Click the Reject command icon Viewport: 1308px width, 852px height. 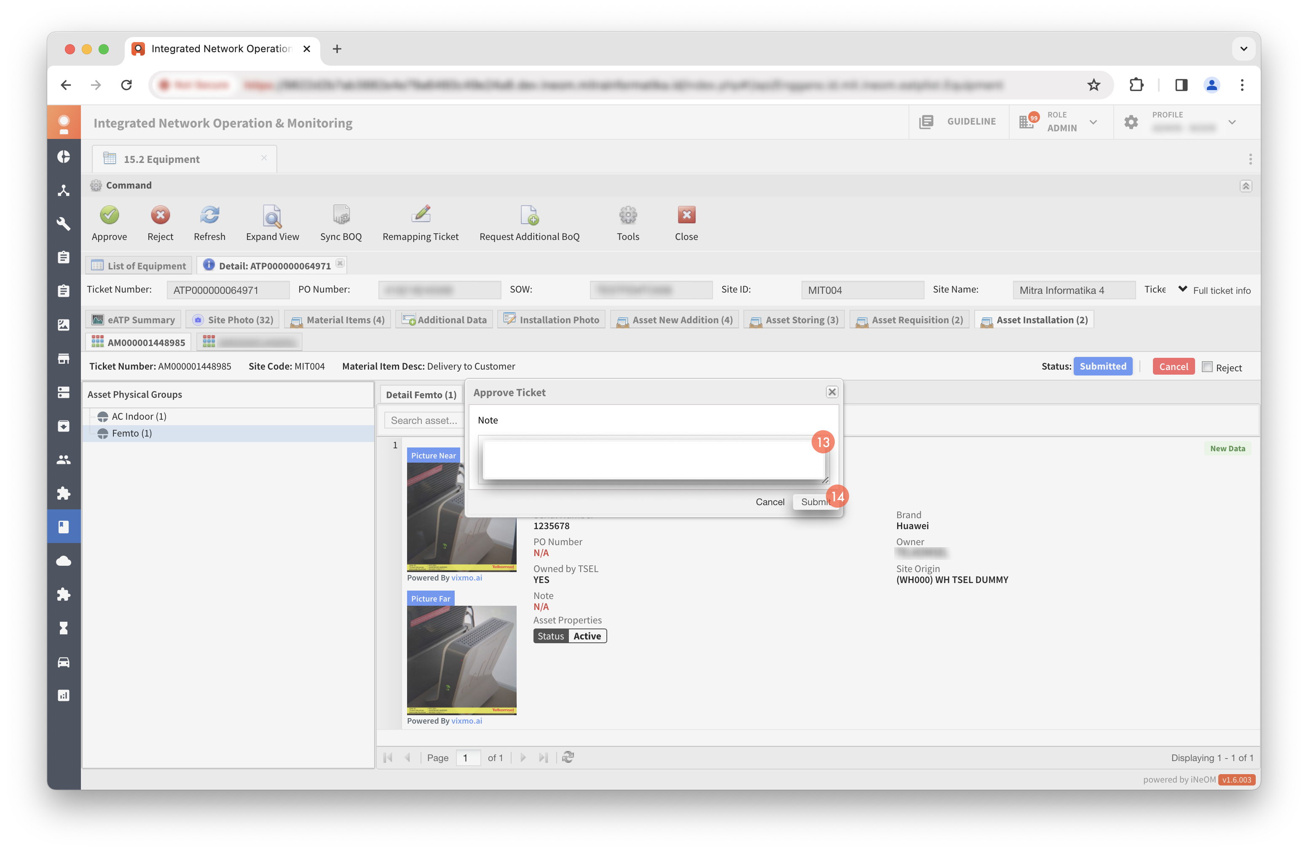(160, 215)
